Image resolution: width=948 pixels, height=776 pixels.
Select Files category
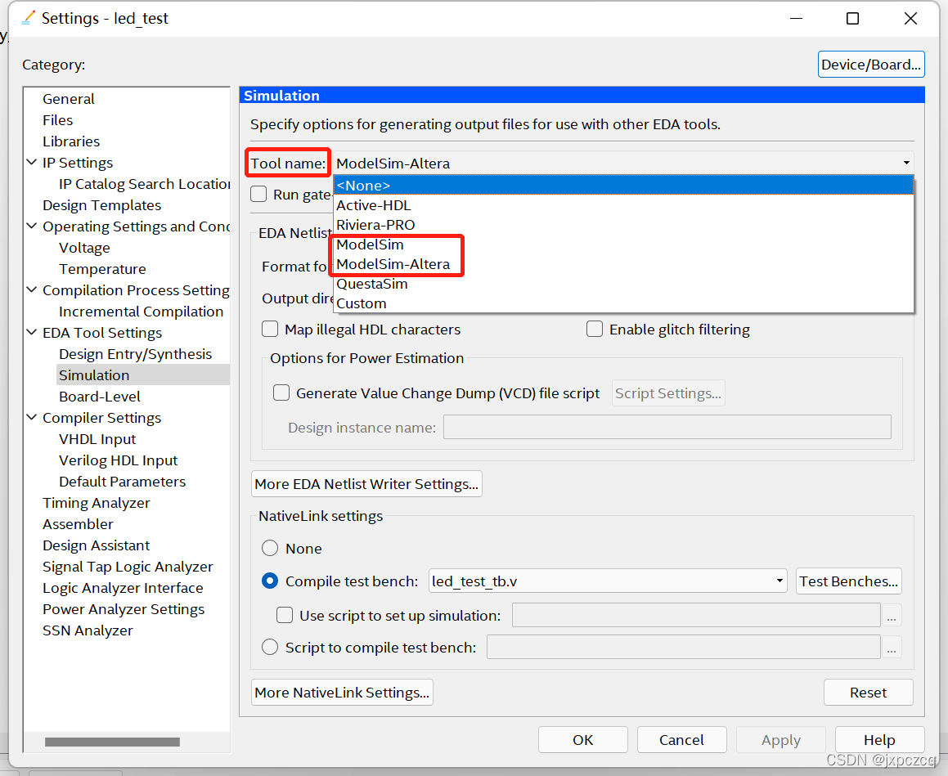(57, 119)
